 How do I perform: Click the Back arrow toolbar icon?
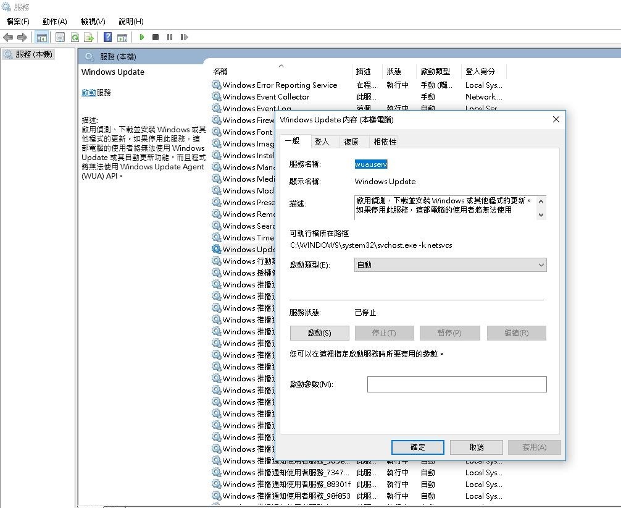8,37
